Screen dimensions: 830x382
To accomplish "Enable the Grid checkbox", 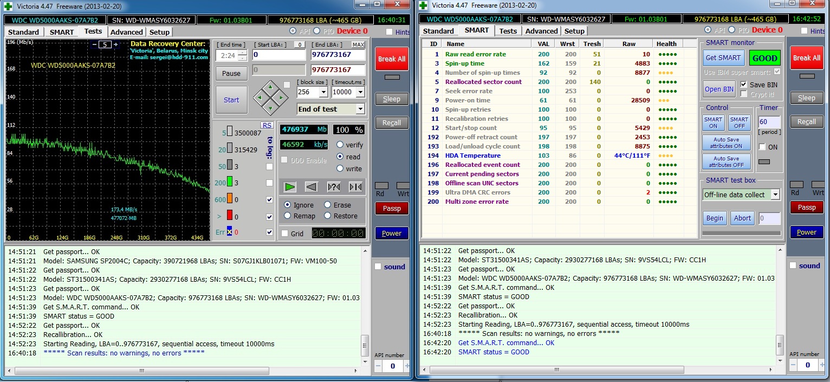I will pos(285,234).
